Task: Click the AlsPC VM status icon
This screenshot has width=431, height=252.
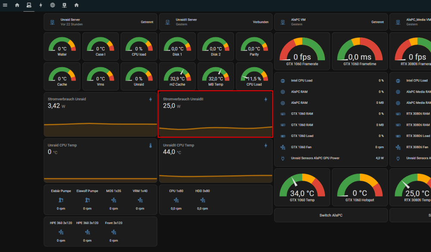Action: click(283, 22)
